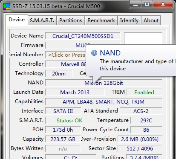This screenshot has height=159, width=176.
Task: Click the Partitions 3 / 4 (MBR) value
Action: [144, 157]
